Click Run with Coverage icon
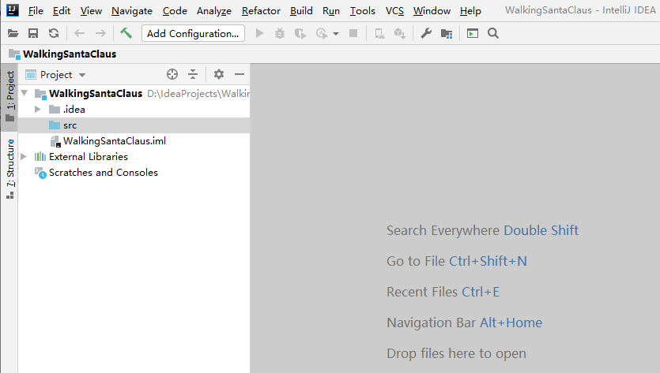 (x=300, y=33)
